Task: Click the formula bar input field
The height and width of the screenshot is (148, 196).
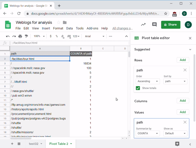Action: click(68, 43)
